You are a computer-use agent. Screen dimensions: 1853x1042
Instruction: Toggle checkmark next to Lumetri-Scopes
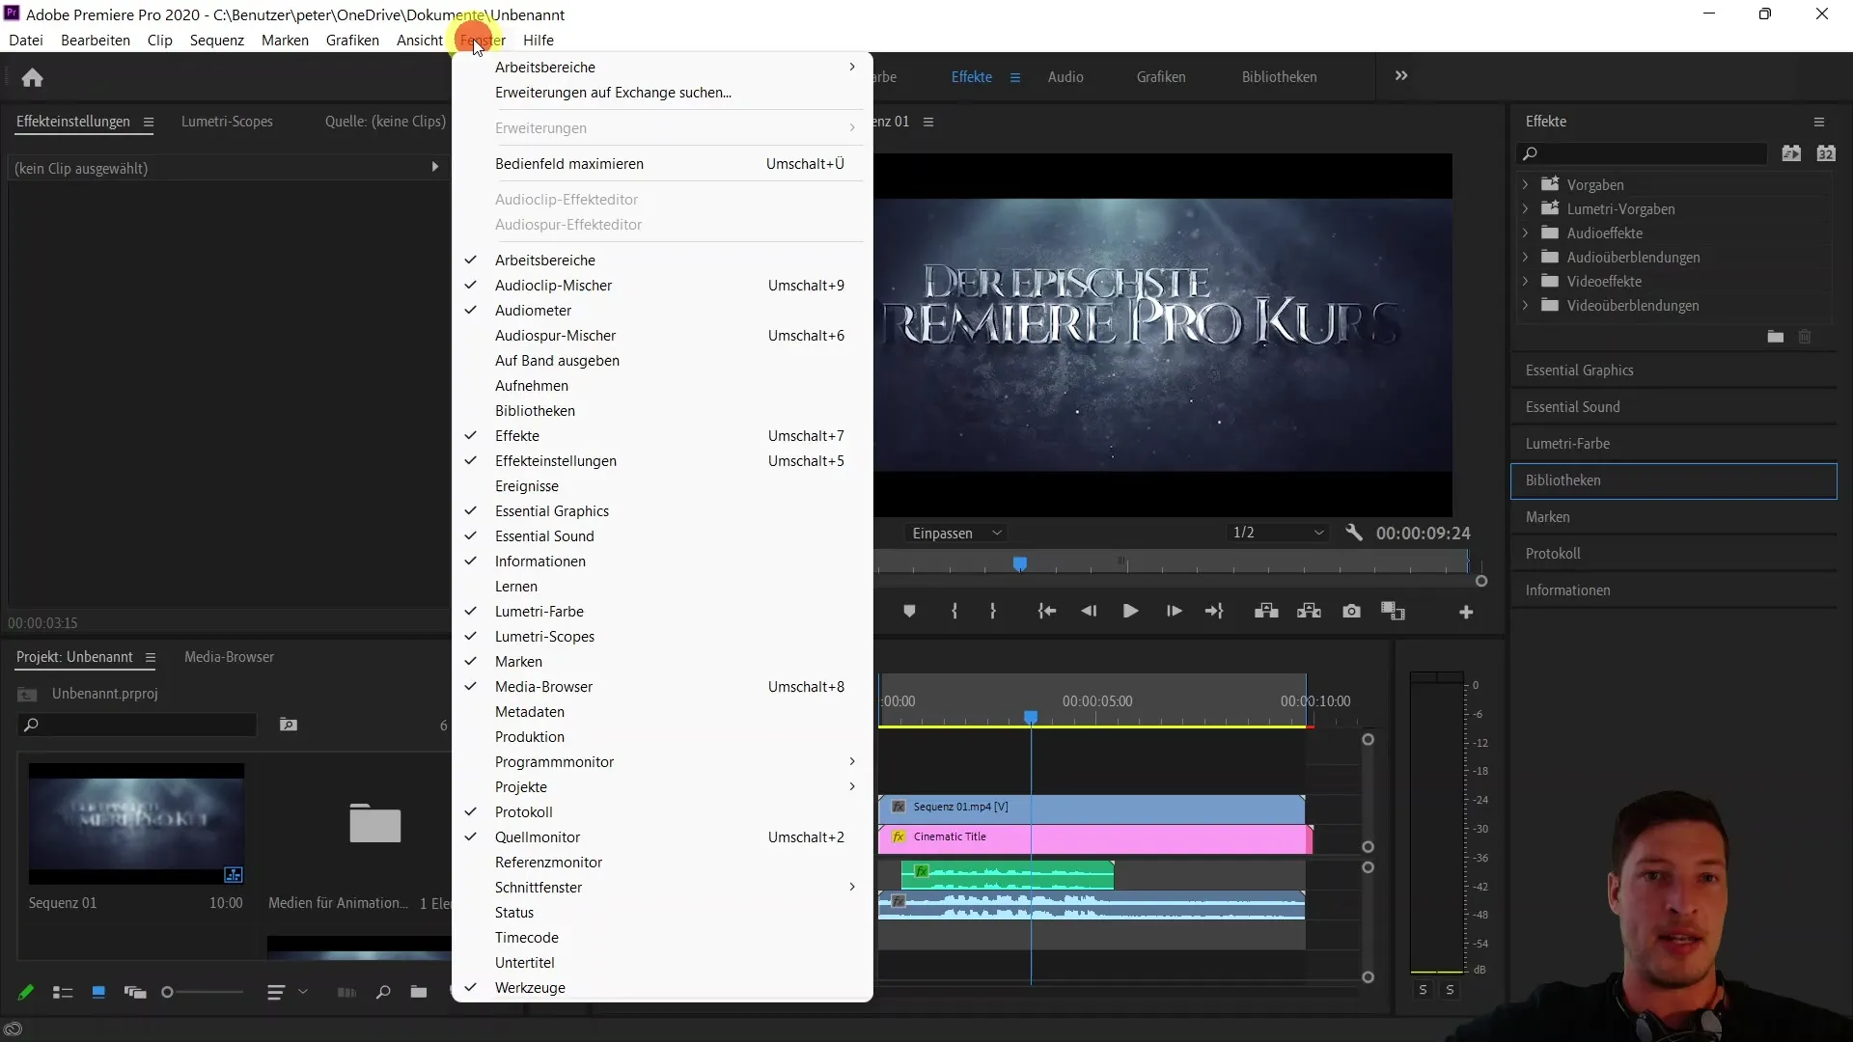[x=544, y=635]
